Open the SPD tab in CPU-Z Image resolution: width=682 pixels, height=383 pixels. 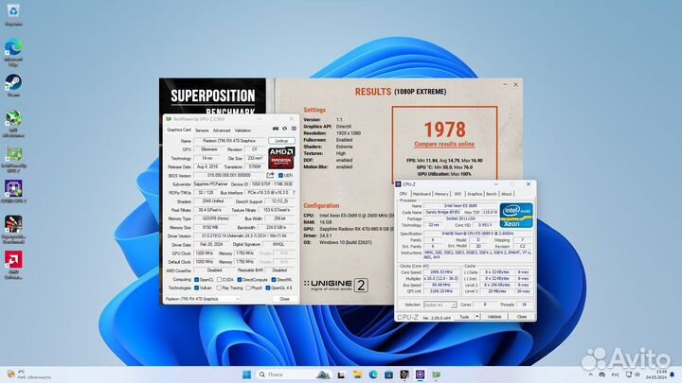(458, 194)
